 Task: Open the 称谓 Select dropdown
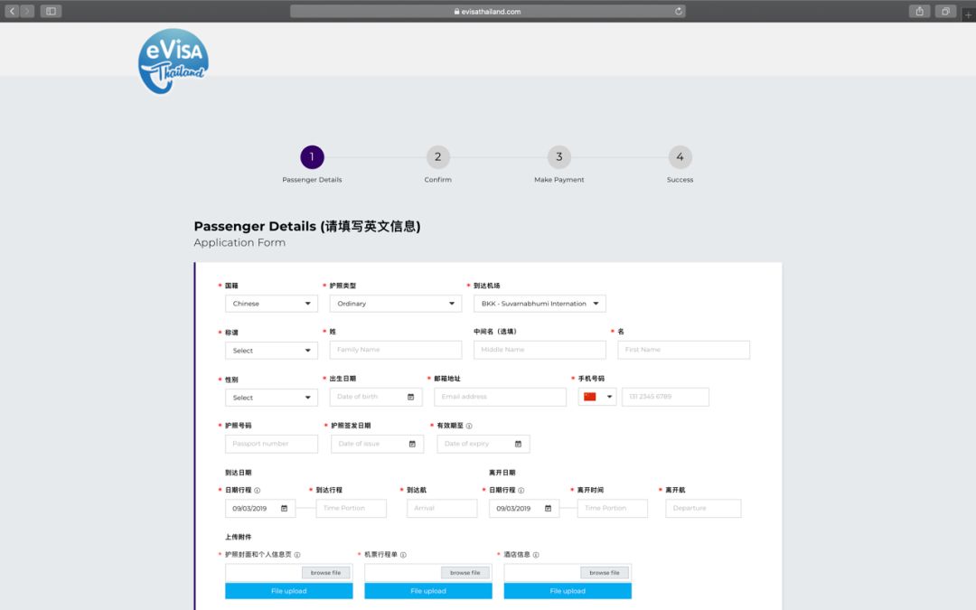[x=271, y=350]
